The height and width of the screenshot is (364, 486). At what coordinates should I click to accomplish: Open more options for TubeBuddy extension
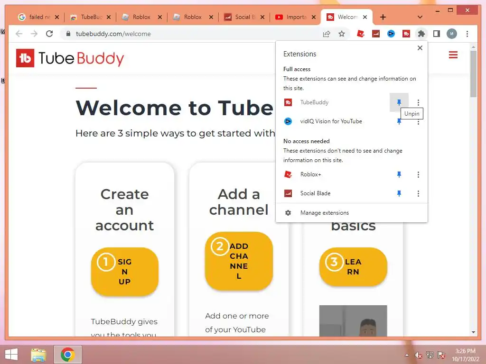coord(418,102)
